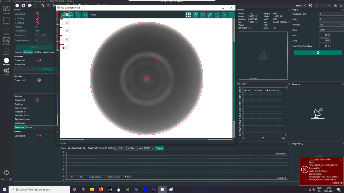Turn on the Loop switch
The height and width of the screenshot is (193, 344).
[325, 35]
